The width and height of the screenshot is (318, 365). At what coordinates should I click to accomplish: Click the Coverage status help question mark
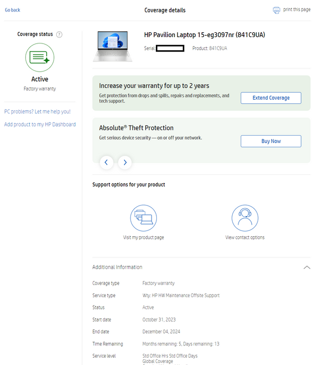coord(59,34)
